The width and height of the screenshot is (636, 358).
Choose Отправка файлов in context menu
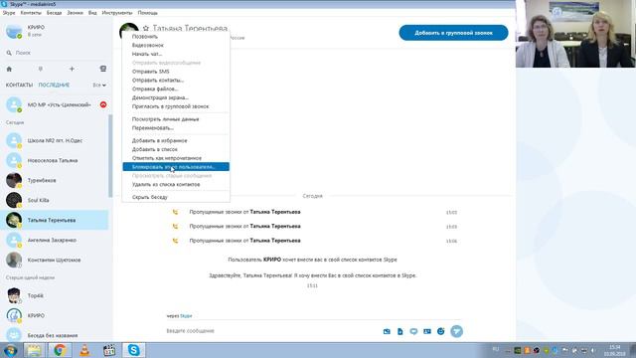click(176, 89)
